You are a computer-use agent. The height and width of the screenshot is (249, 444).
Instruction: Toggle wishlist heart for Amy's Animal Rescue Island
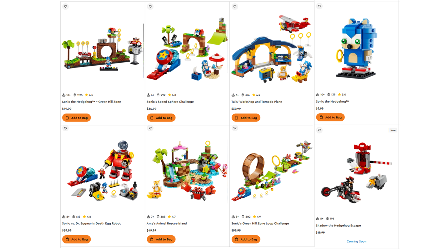coord(150,128)
